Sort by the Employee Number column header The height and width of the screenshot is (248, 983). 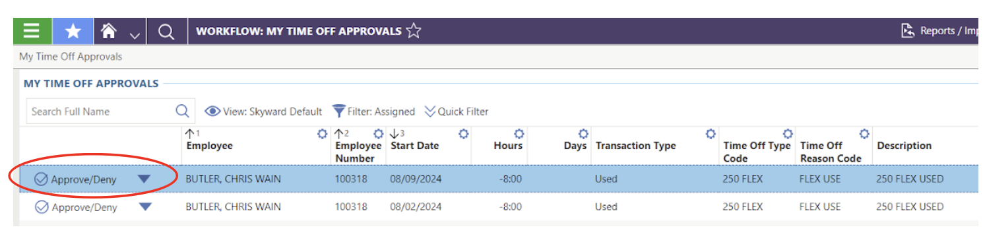(358, 152)
